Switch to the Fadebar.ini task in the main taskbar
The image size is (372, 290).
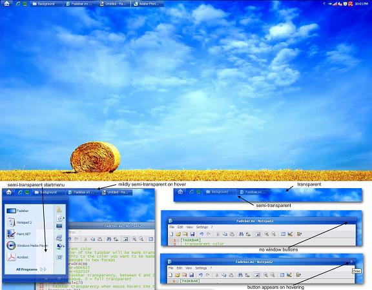pyautogui.click(x=81, y=4)
